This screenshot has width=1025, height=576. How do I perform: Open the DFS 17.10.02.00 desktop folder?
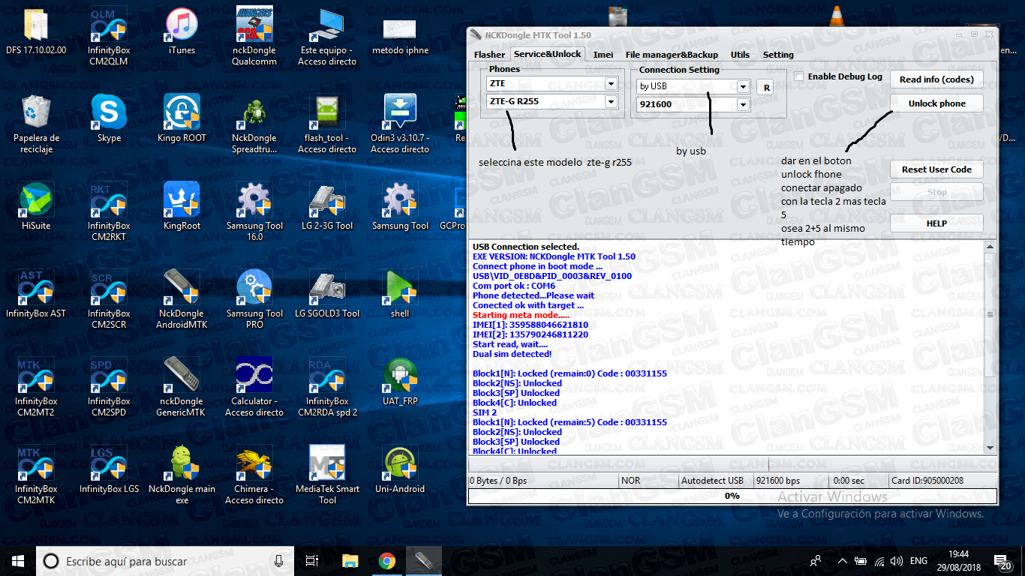[x=36, y=31]
